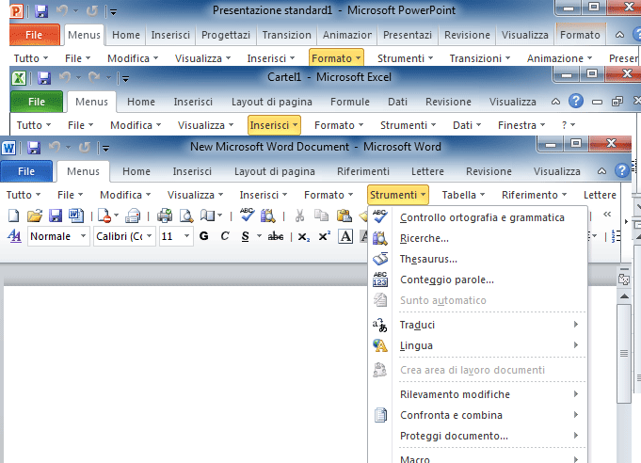Viewport: 641px width, 463px height.
Task: Open Formato dropdown in PowerPoint menus
Action: point(336,58)
